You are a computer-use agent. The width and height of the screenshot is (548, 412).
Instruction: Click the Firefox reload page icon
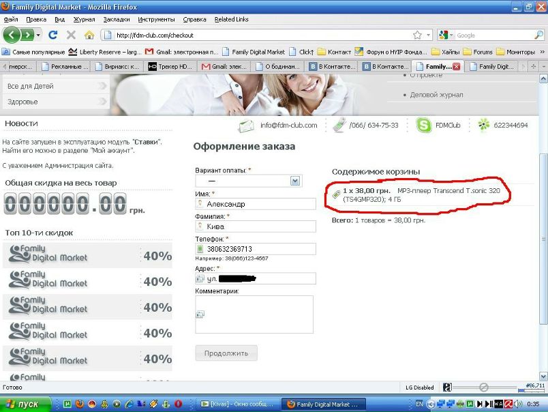point(53,35)
